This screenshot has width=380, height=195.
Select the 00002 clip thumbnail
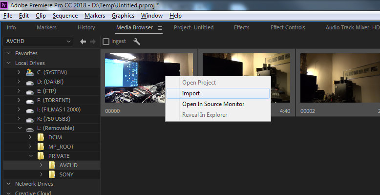click(340, 78)
